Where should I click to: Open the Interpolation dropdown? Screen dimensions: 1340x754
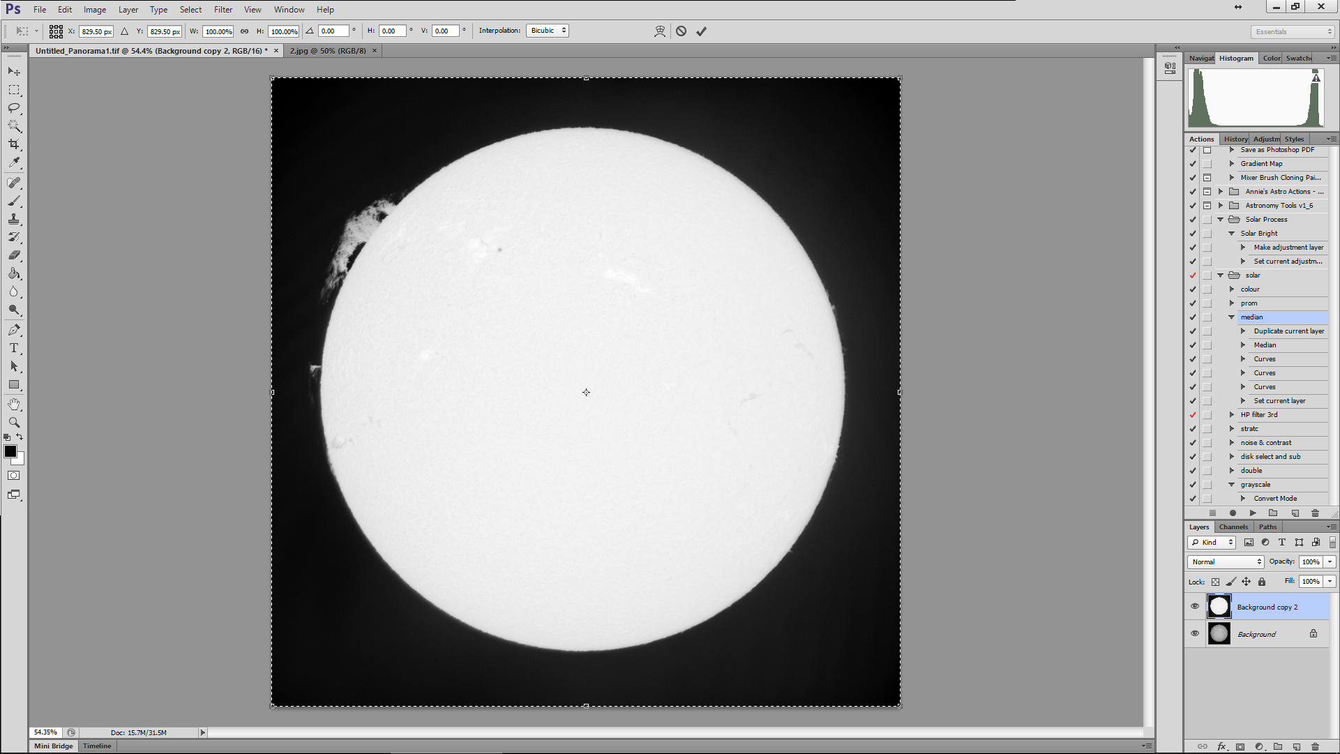coord(548,31)
